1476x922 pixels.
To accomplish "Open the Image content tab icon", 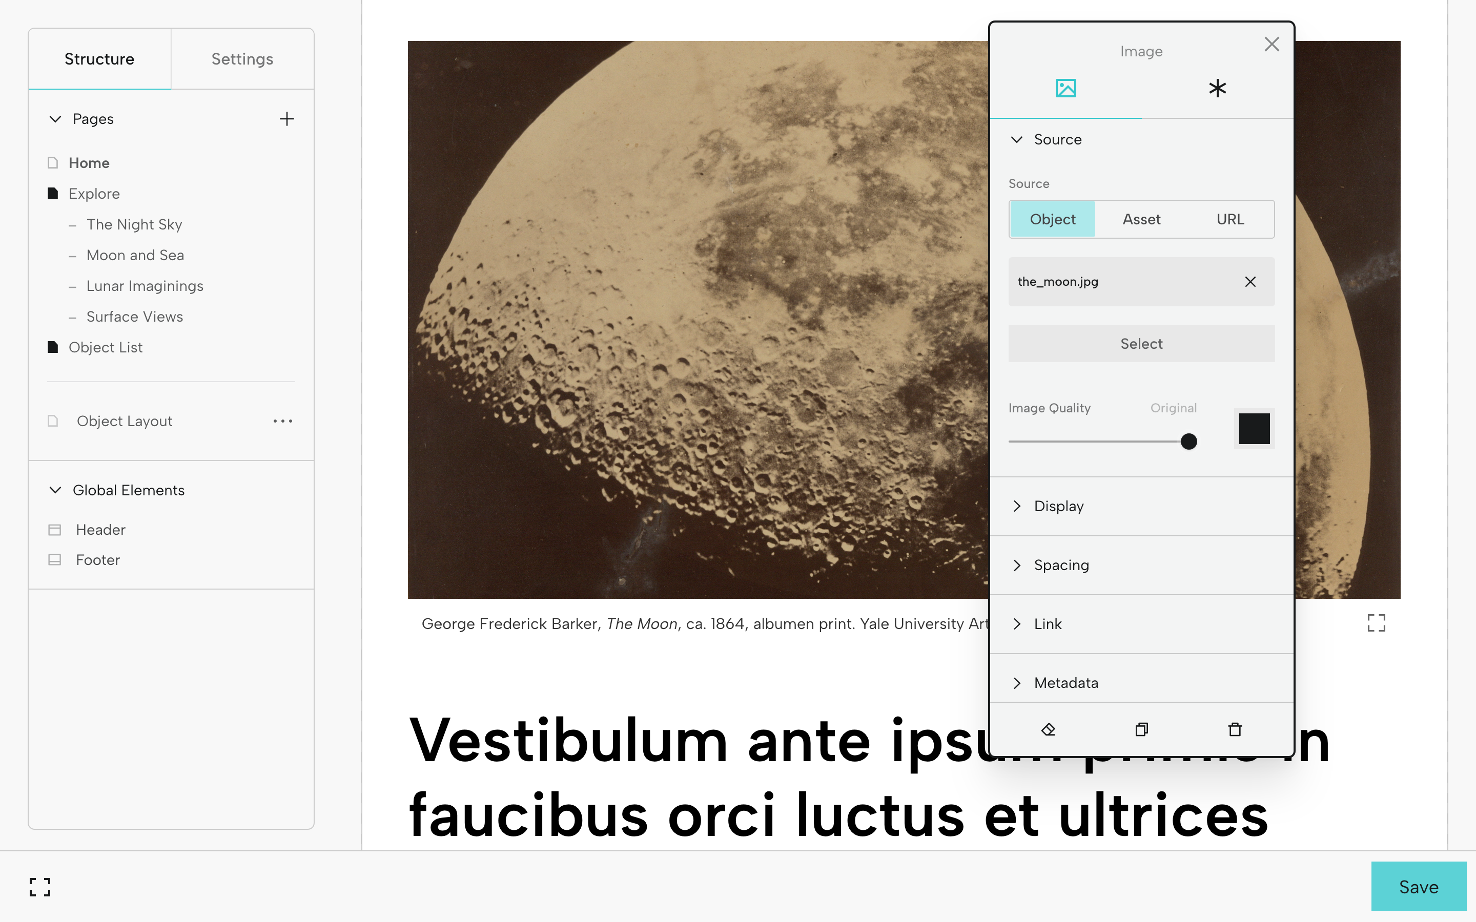I will click(1065, 89).
